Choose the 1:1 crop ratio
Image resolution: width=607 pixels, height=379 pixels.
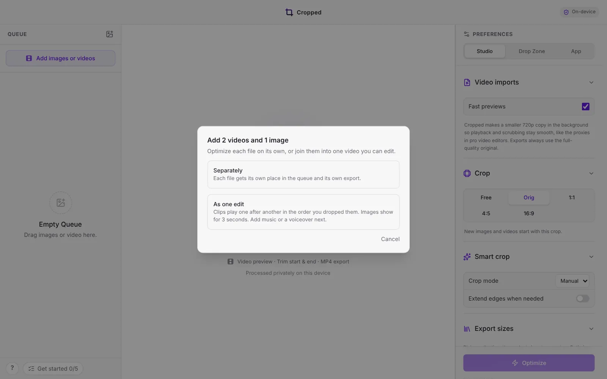pyautogui.click(x=572, y=197)
